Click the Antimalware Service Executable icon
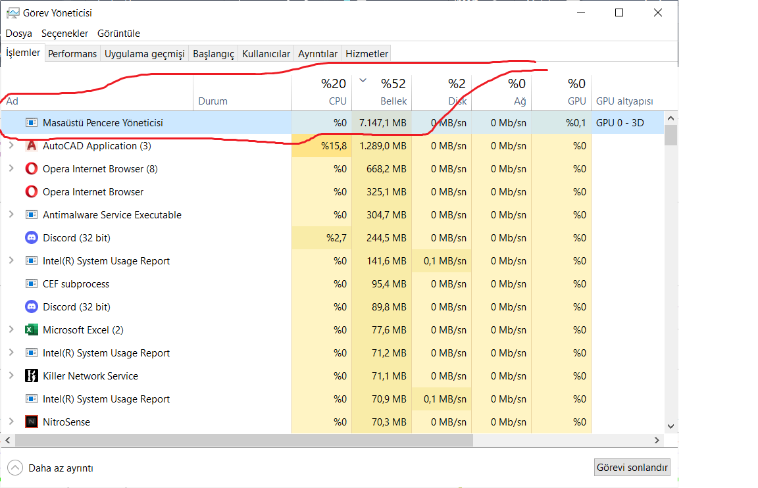758x488 pixels. (32, 214)
